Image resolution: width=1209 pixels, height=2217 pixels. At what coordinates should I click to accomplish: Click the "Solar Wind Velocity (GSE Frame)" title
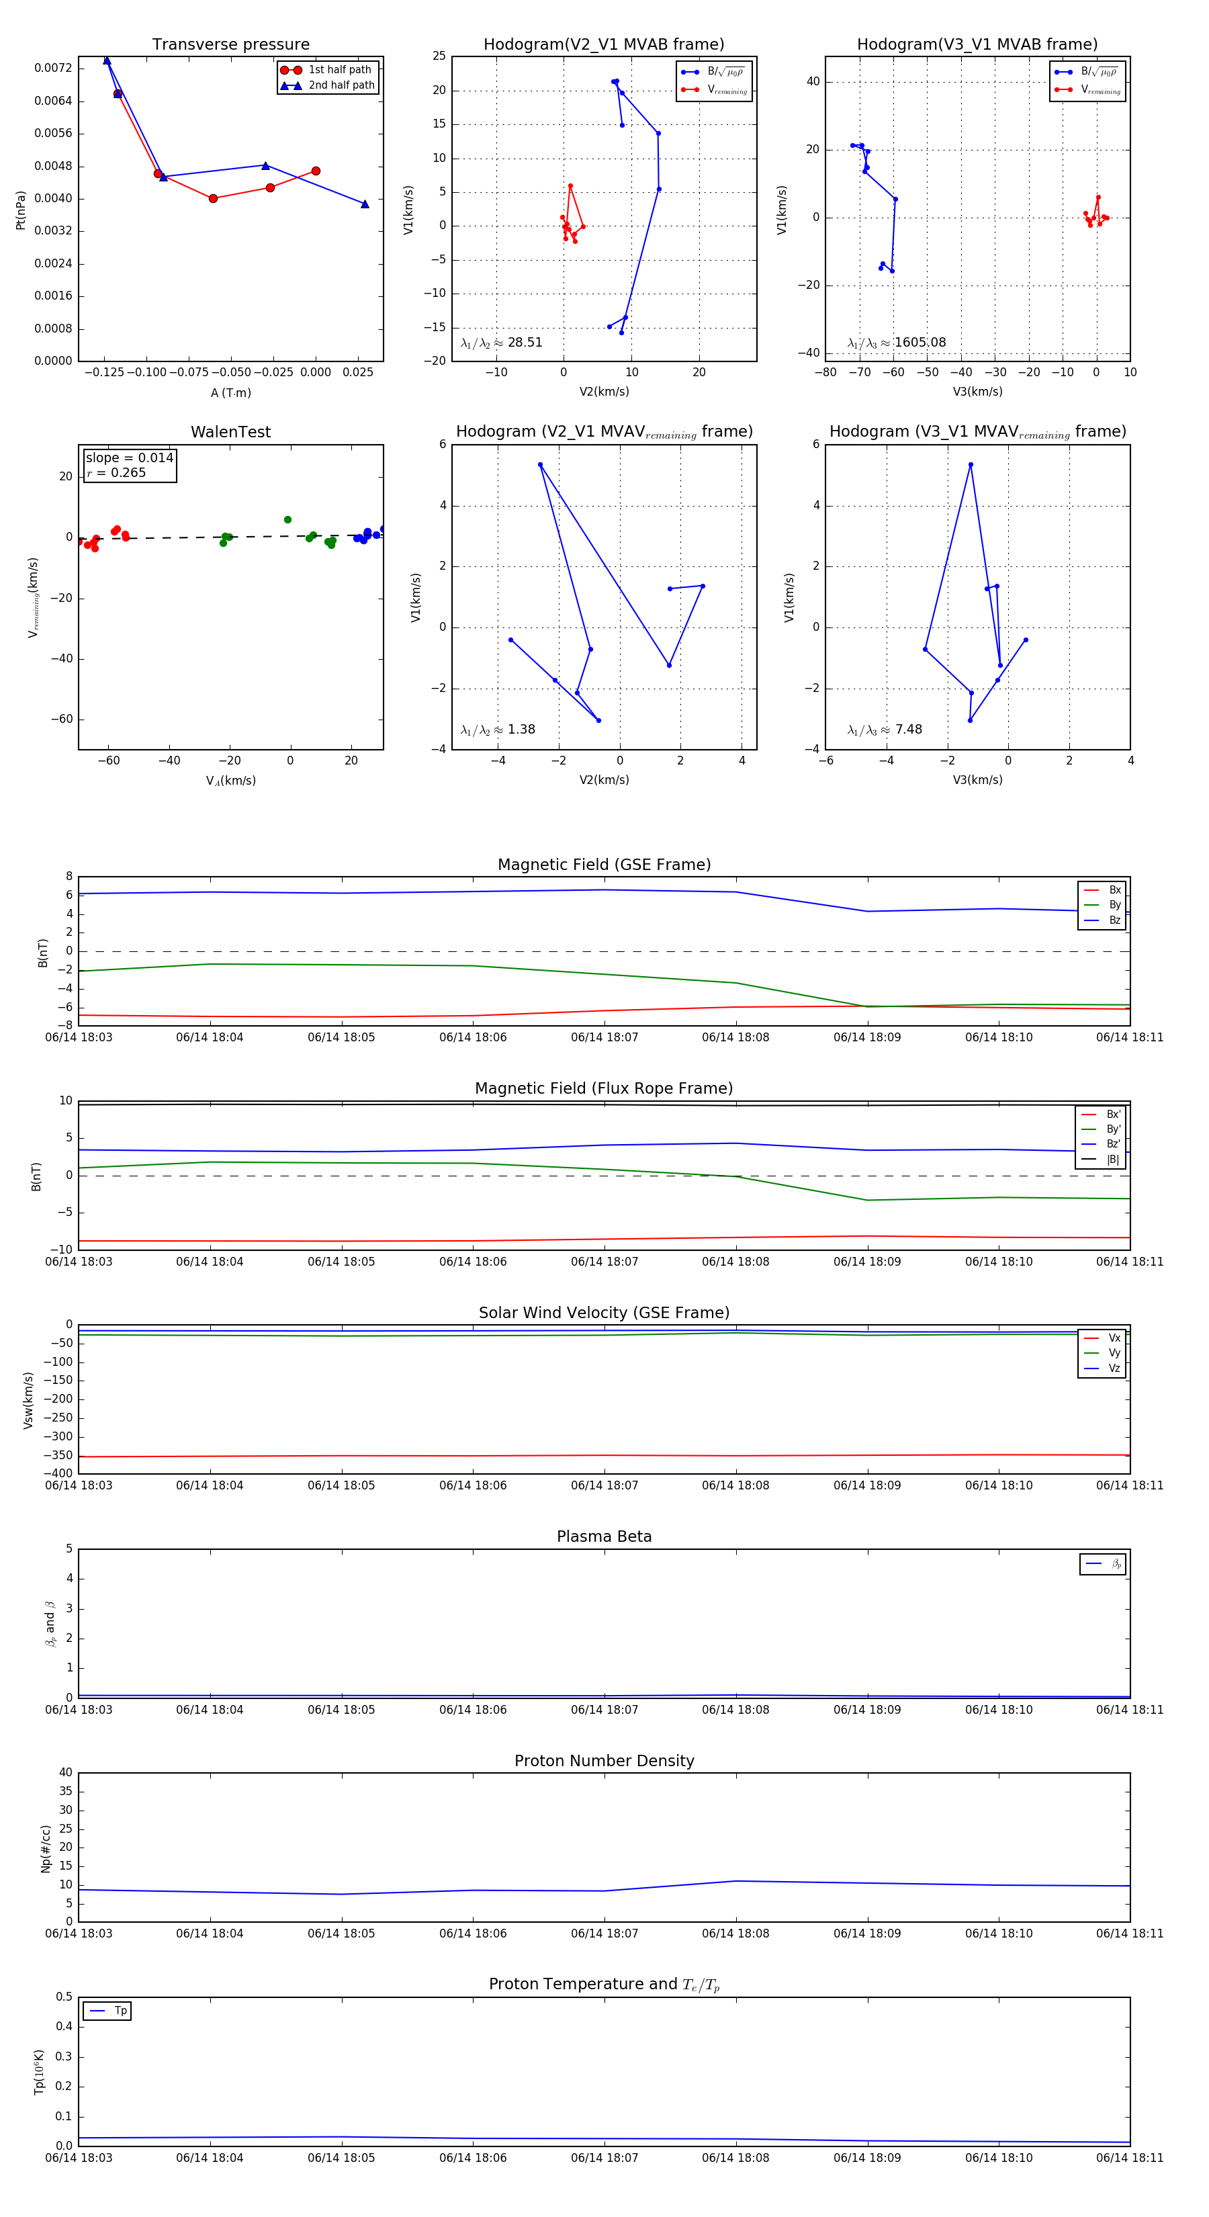coord(604,1313)
